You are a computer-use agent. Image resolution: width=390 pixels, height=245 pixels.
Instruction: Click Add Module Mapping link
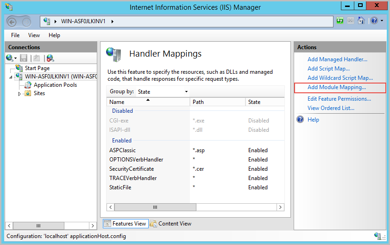[x=337, y=87]
